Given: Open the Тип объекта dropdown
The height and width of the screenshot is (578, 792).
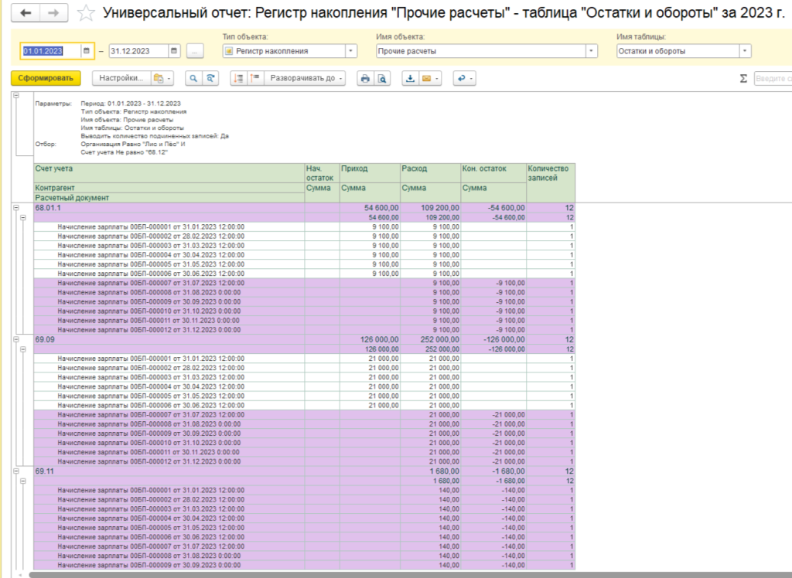Looking at the screenshot, I should point(351,51).
